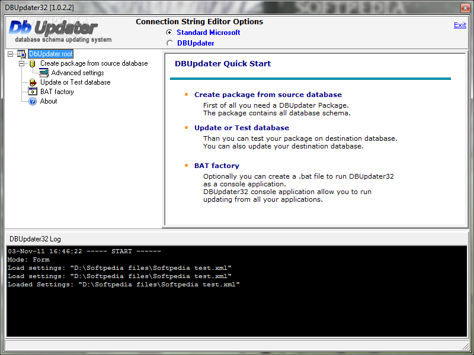Click the Mode: Form log line
The image size is (474, 355).
coord(28,260)
